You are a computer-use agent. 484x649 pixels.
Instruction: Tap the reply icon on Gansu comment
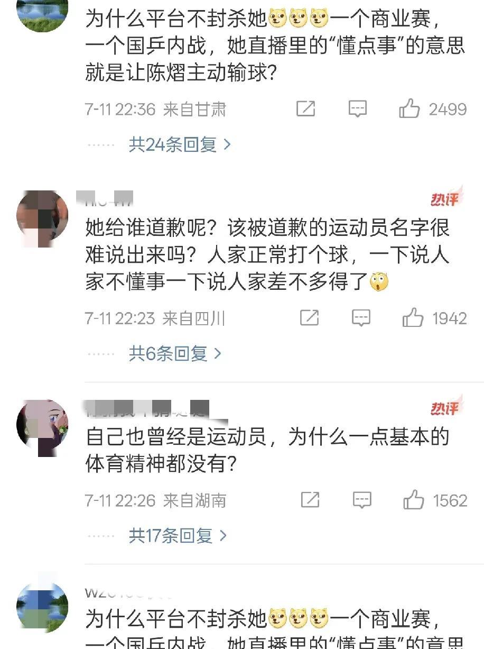coord(358,109)
